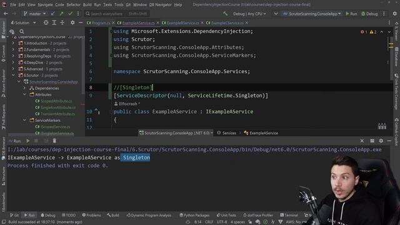The height and width of the screenshot is (225, 400).
Task: Click the UTF-8 encoding indicator
Action: point(222,222)
